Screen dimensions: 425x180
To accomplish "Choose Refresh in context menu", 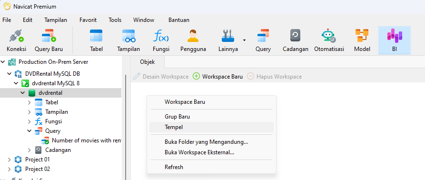I will pos(211,167).
